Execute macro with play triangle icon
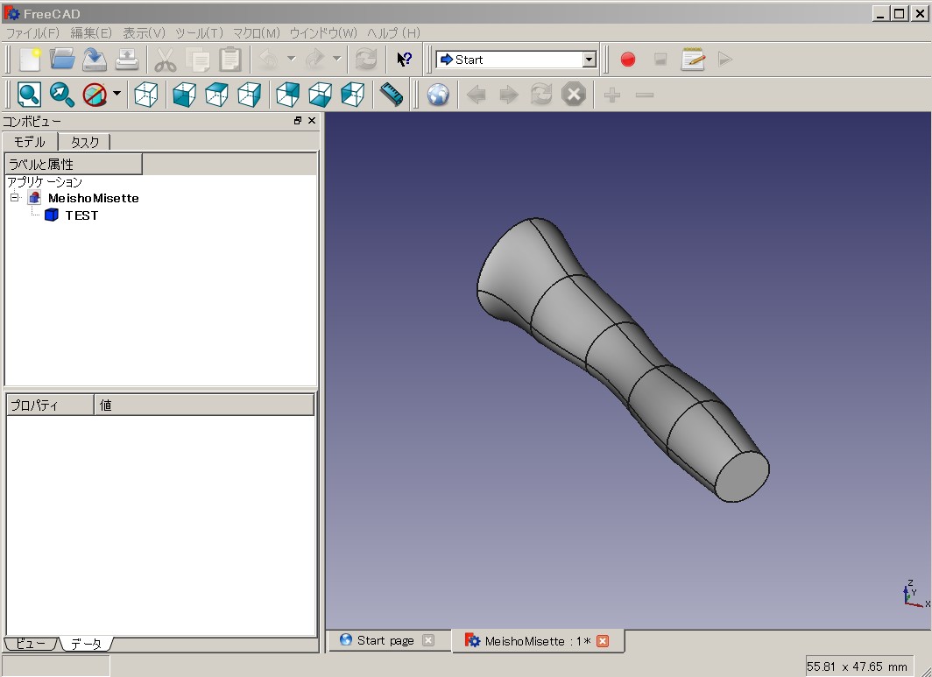This screenshot has height=677, width=932. (724, 60)
